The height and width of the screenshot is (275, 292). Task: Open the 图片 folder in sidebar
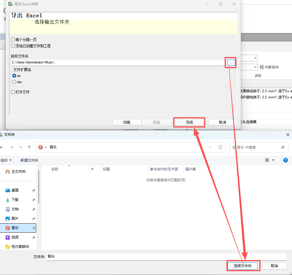pos(15,219)
